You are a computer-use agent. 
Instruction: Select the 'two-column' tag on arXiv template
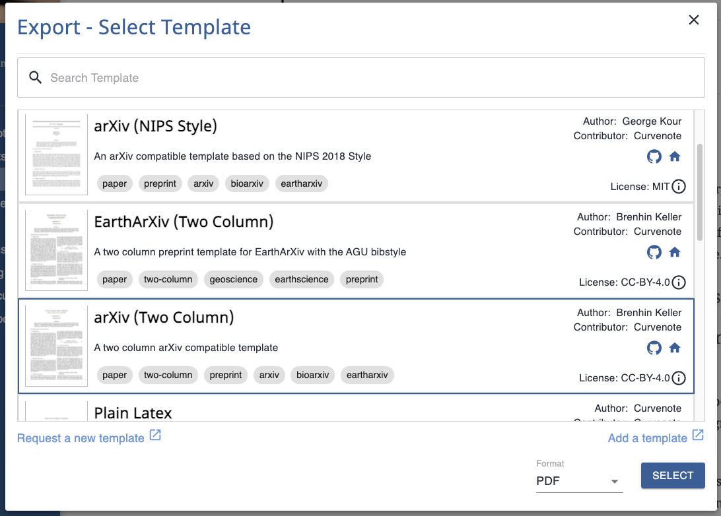(168, 375)
